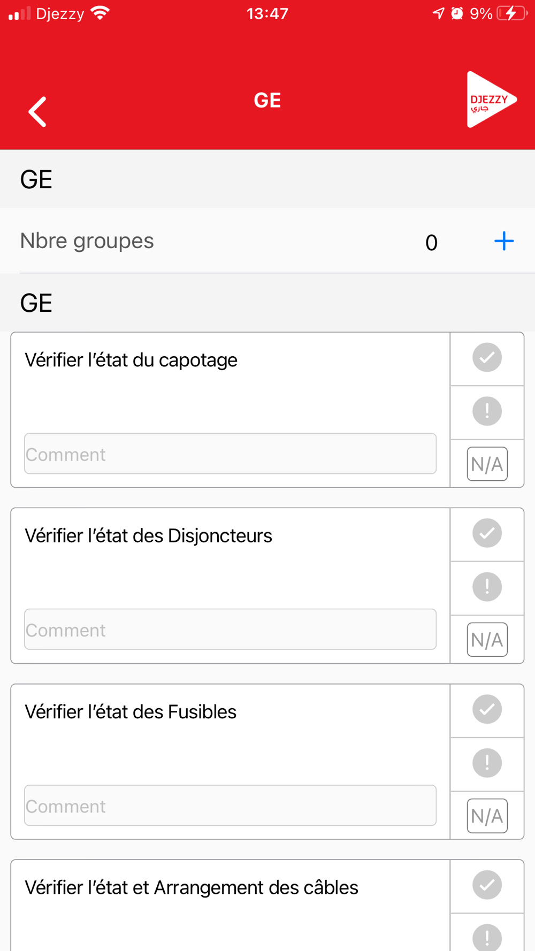This screenshot has height=951, width=535.
Task: Tap the battery indicator in status bar
Action: point(511,13)
